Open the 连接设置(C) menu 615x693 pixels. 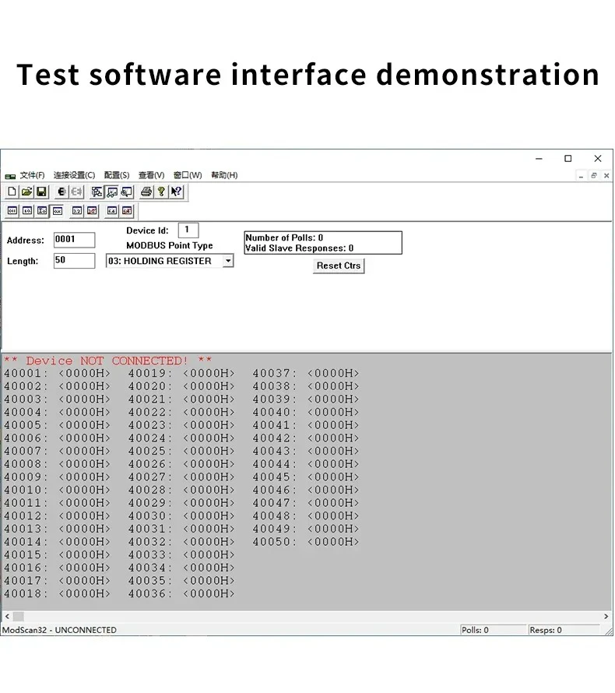[x=74, y=175]
